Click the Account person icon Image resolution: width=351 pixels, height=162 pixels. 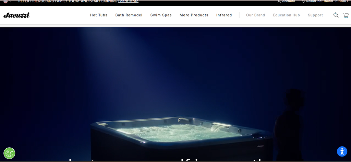click(x=279, y=1)
